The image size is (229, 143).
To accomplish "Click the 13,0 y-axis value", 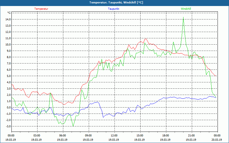I will tap(8, 25).
